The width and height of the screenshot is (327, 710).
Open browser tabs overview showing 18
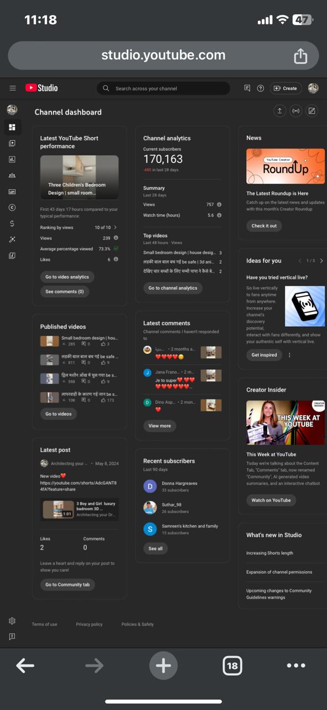coord(232,666)
